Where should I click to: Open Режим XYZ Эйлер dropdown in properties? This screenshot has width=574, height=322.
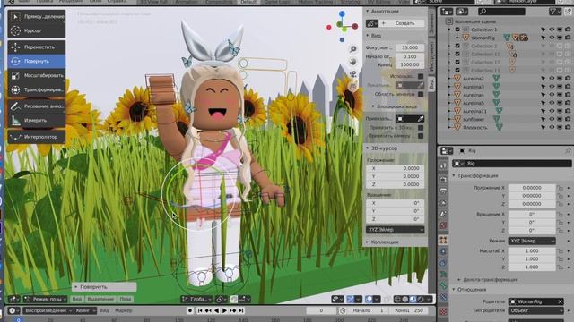tap(532, 241)
